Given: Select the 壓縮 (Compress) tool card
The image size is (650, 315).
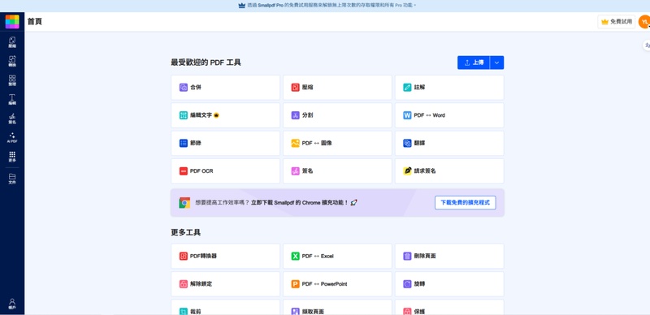Looking at the screenshot, I should pos(337,88).
